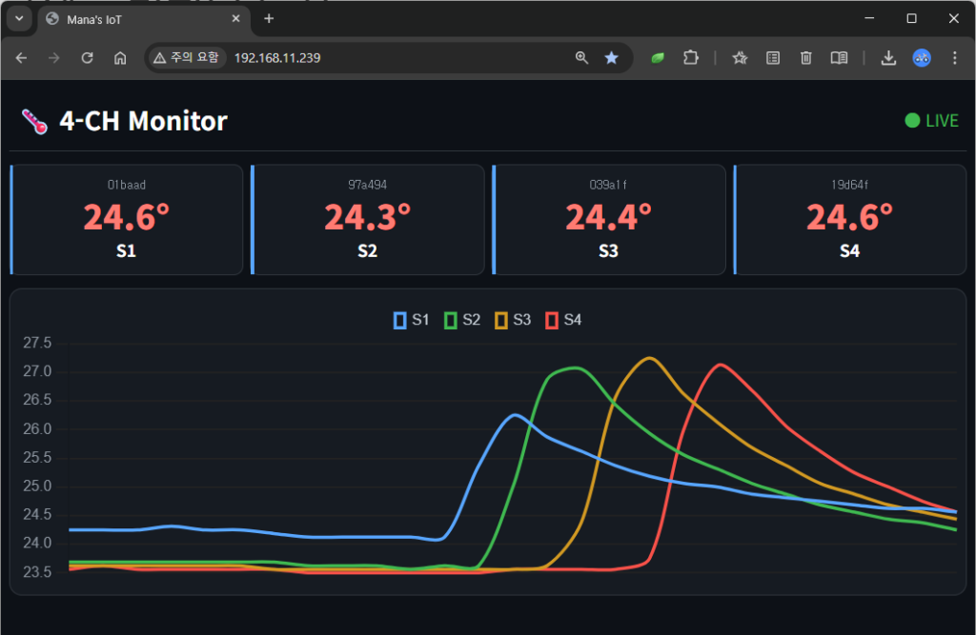Screen dimensions: 976x635
Task: Open the browser profile avatar menu
Action: point(922,58)
